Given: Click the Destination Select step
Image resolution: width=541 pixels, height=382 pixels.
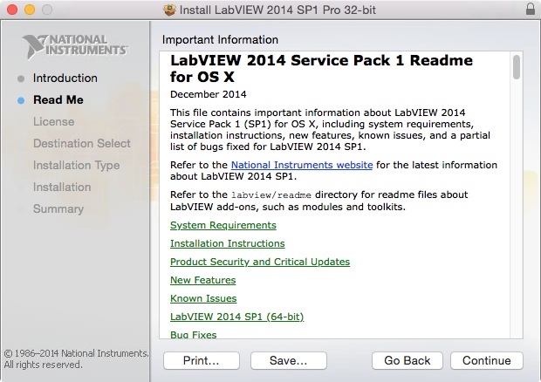Looking at the screenshot, I should coord(82,143).
